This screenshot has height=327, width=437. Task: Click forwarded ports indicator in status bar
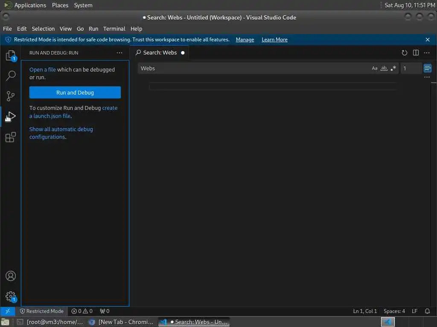tap(105, 311)
